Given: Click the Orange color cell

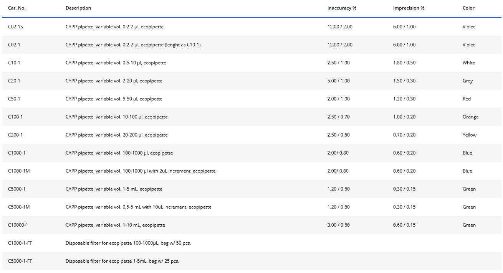Looking at the screenshot, I should [x=470, y=117].
